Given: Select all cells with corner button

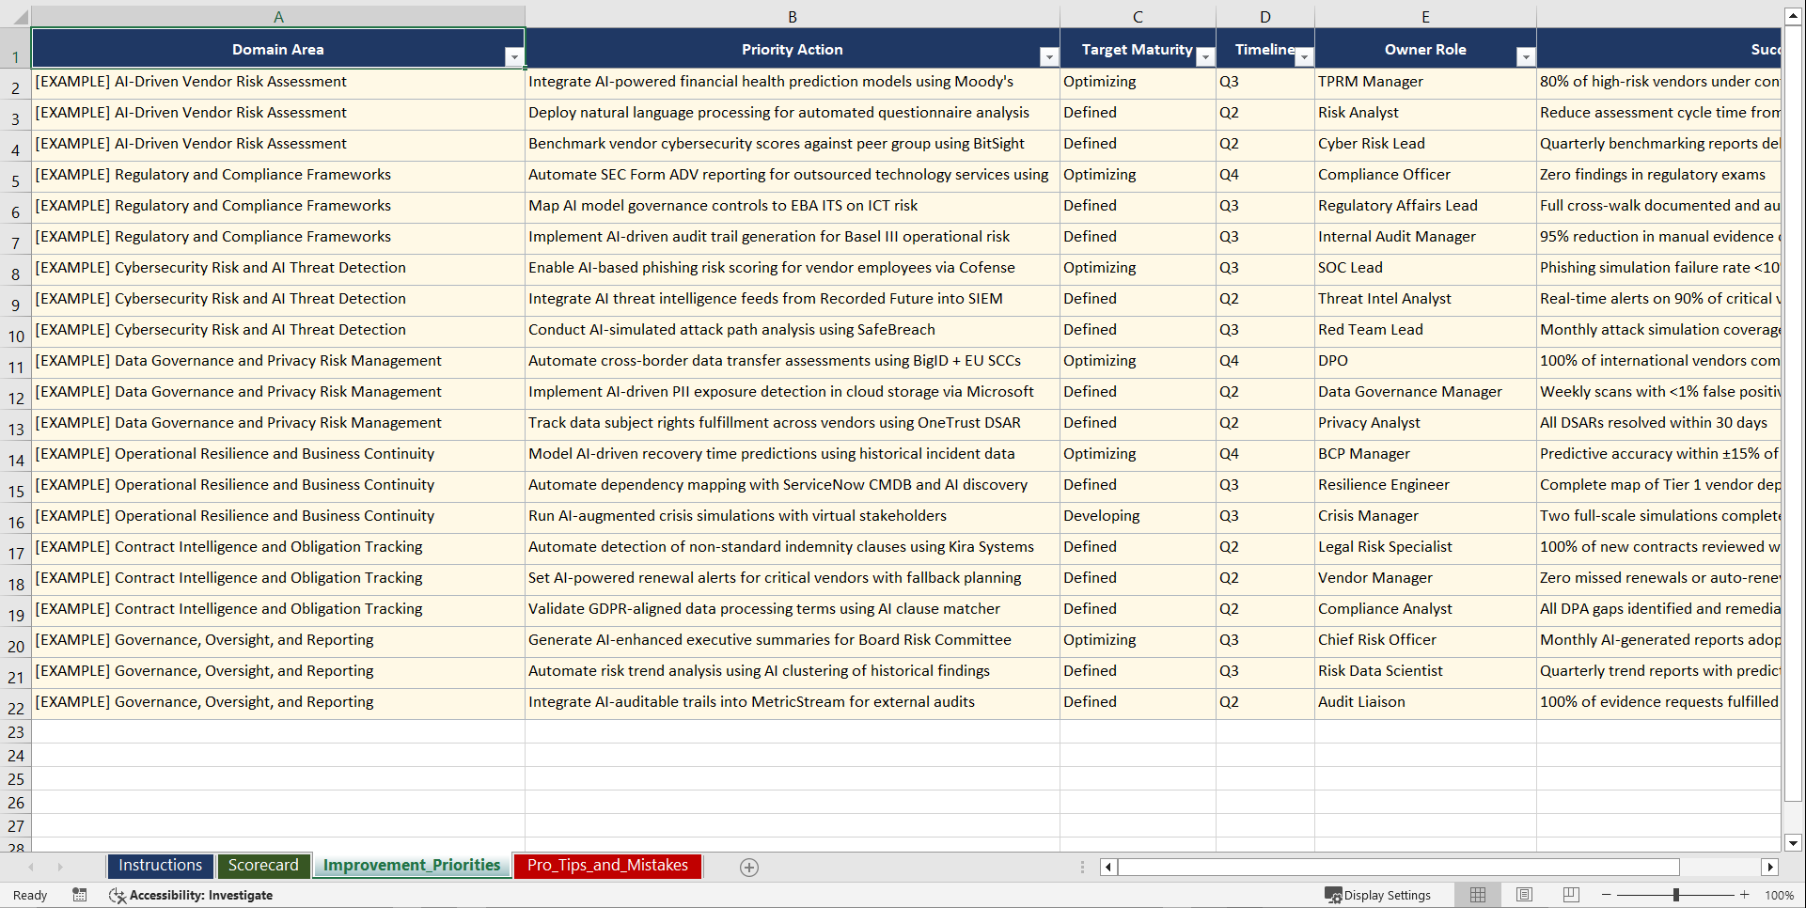Looking at the screenshot, I should click(x=21, y=15).
